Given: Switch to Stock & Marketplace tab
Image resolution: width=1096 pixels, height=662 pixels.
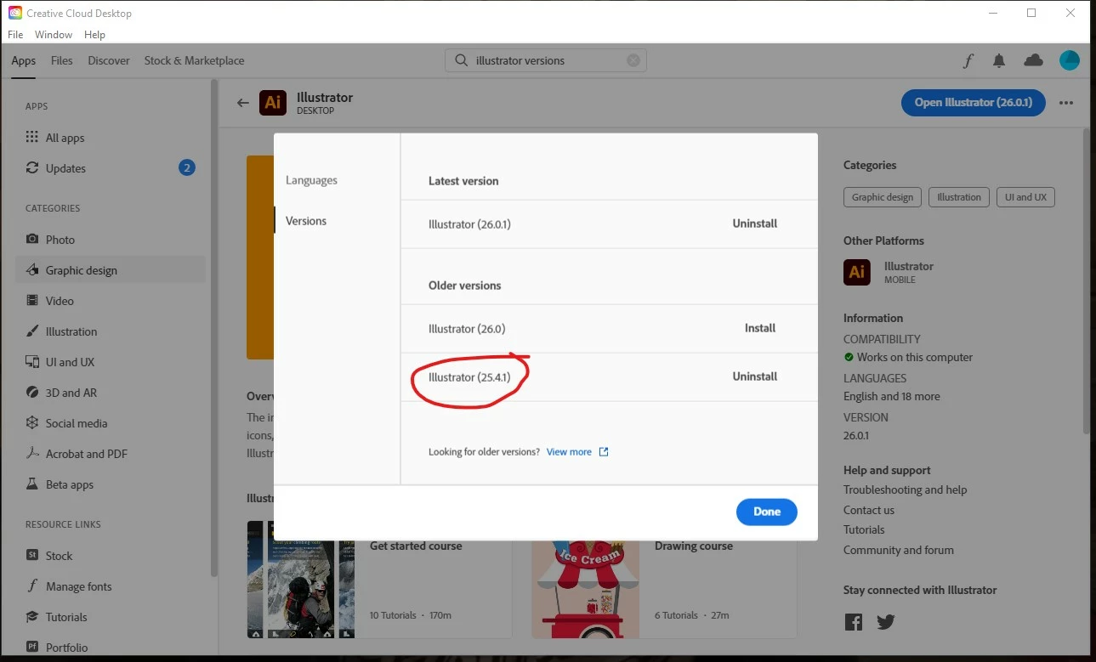Looking at the screenshot, I should [194, 60].
